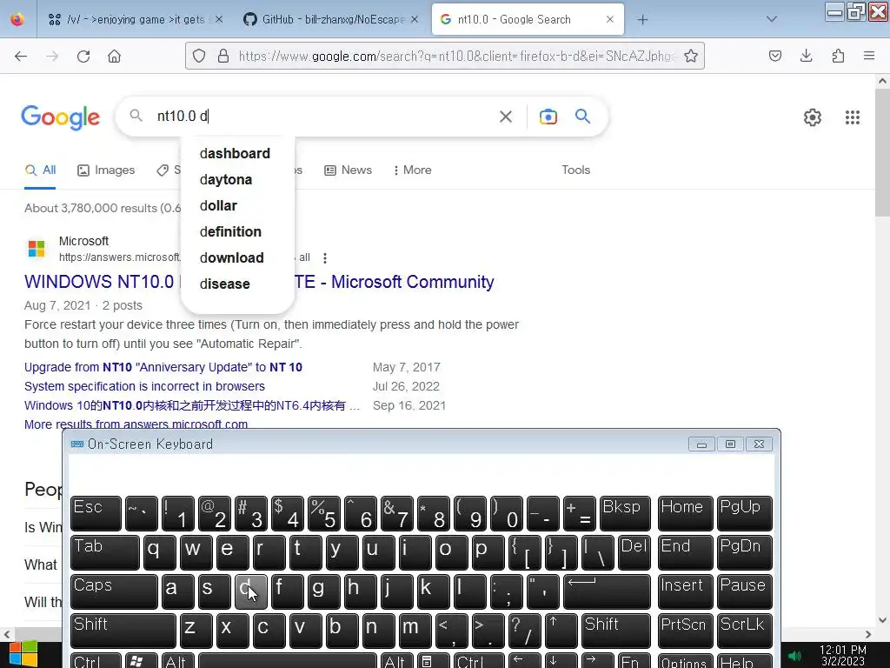Open the three-dot menu on Microsoft result
890x668 pixels.
click(x=325, y=257)
